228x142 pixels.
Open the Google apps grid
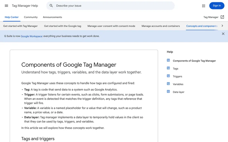coord(203,6)
